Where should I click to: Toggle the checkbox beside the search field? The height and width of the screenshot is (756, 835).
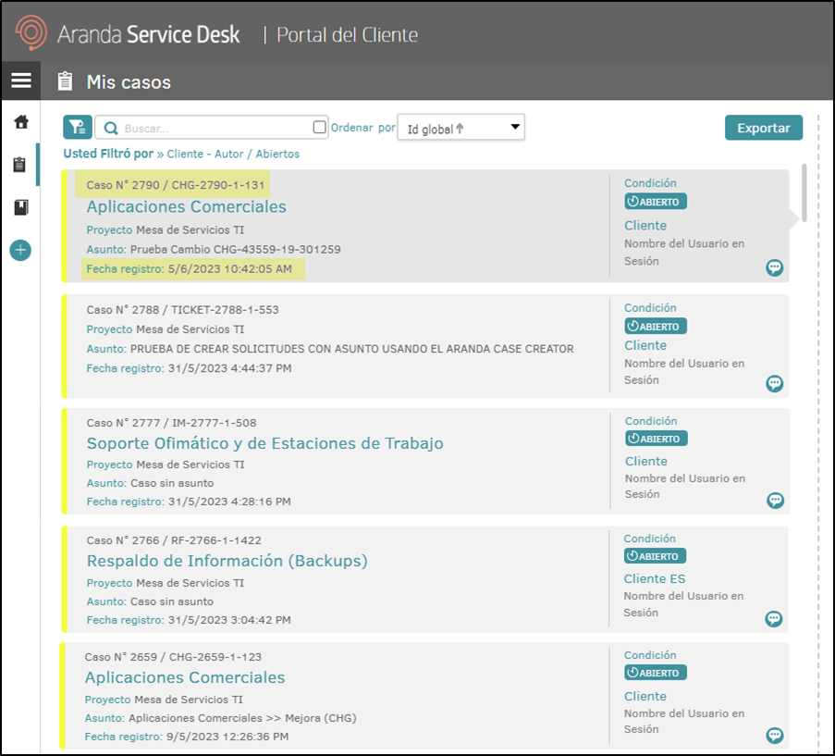(320, 128)
